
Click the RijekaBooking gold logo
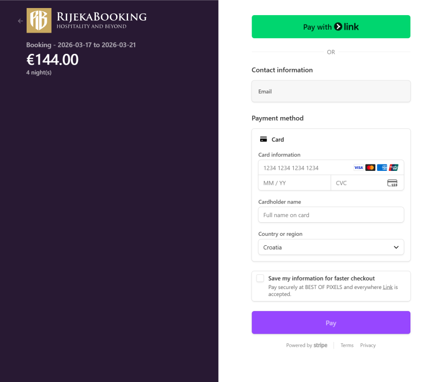[x=39, y=21]
